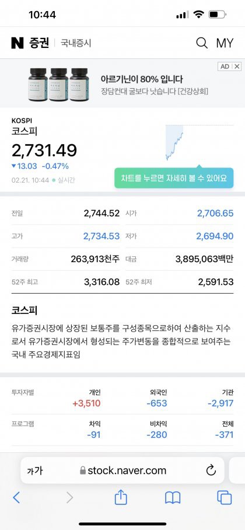Tap the stock.naver.com address field
The height and width of the screenshot is (530, 245).
tap(123, 470)
